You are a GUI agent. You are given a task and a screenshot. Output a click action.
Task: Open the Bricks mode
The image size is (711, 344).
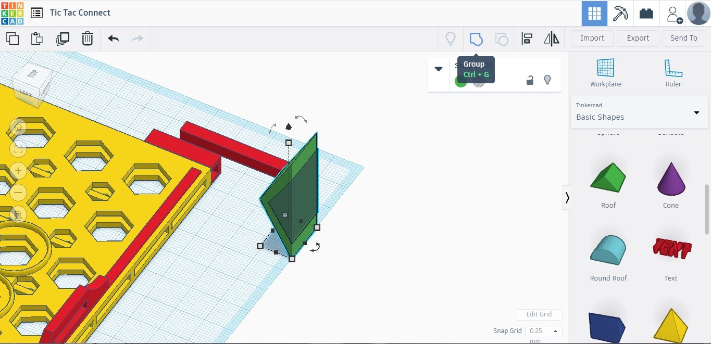click(646, 14)
